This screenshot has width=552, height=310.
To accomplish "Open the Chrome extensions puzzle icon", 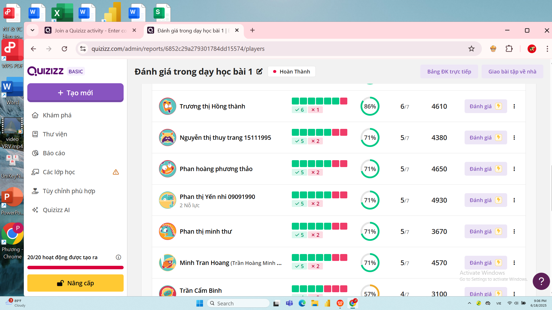I will (x=509, y=49).
